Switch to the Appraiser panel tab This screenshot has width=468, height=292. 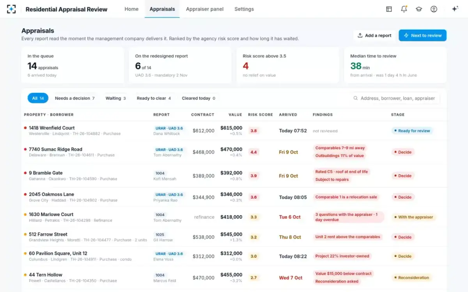tap(205, 9)
